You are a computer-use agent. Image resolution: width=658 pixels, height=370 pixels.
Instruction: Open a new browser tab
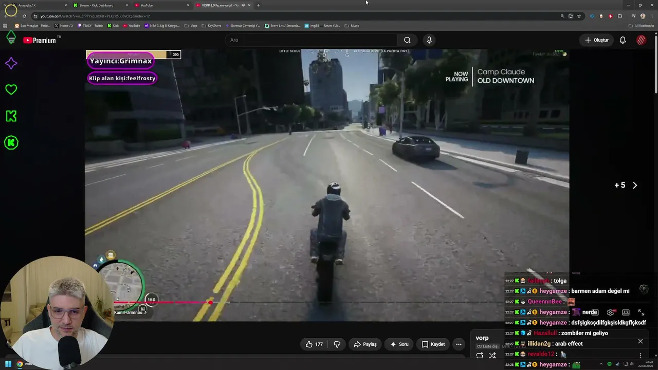259,5
